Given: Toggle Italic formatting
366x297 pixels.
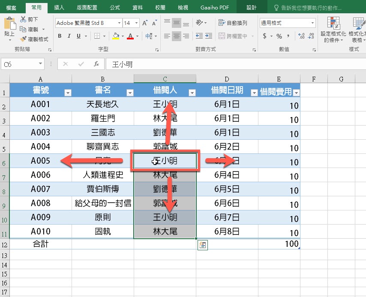Looking at the screenshot, I should coord(69,36).
